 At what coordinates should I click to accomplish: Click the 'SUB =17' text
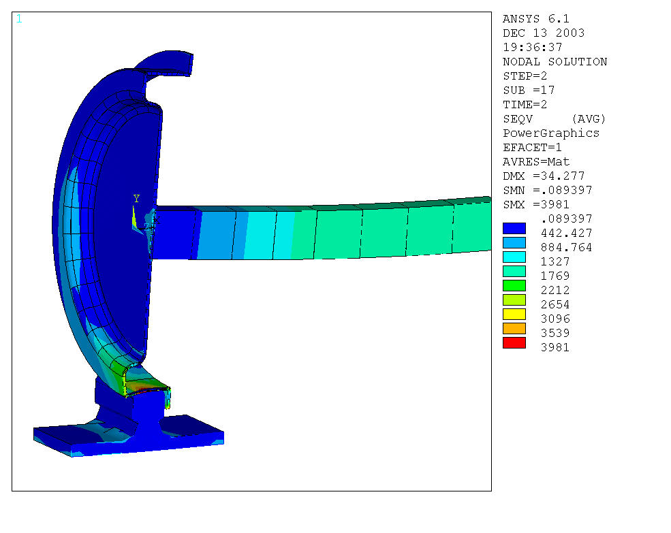coord(529,91)
